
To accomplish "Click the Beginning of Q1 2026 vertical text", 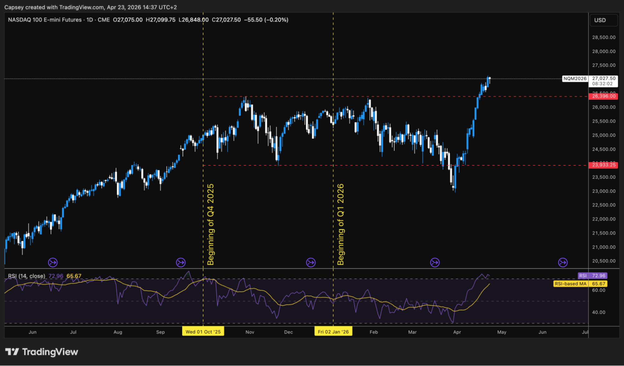I will pos(341,224).
